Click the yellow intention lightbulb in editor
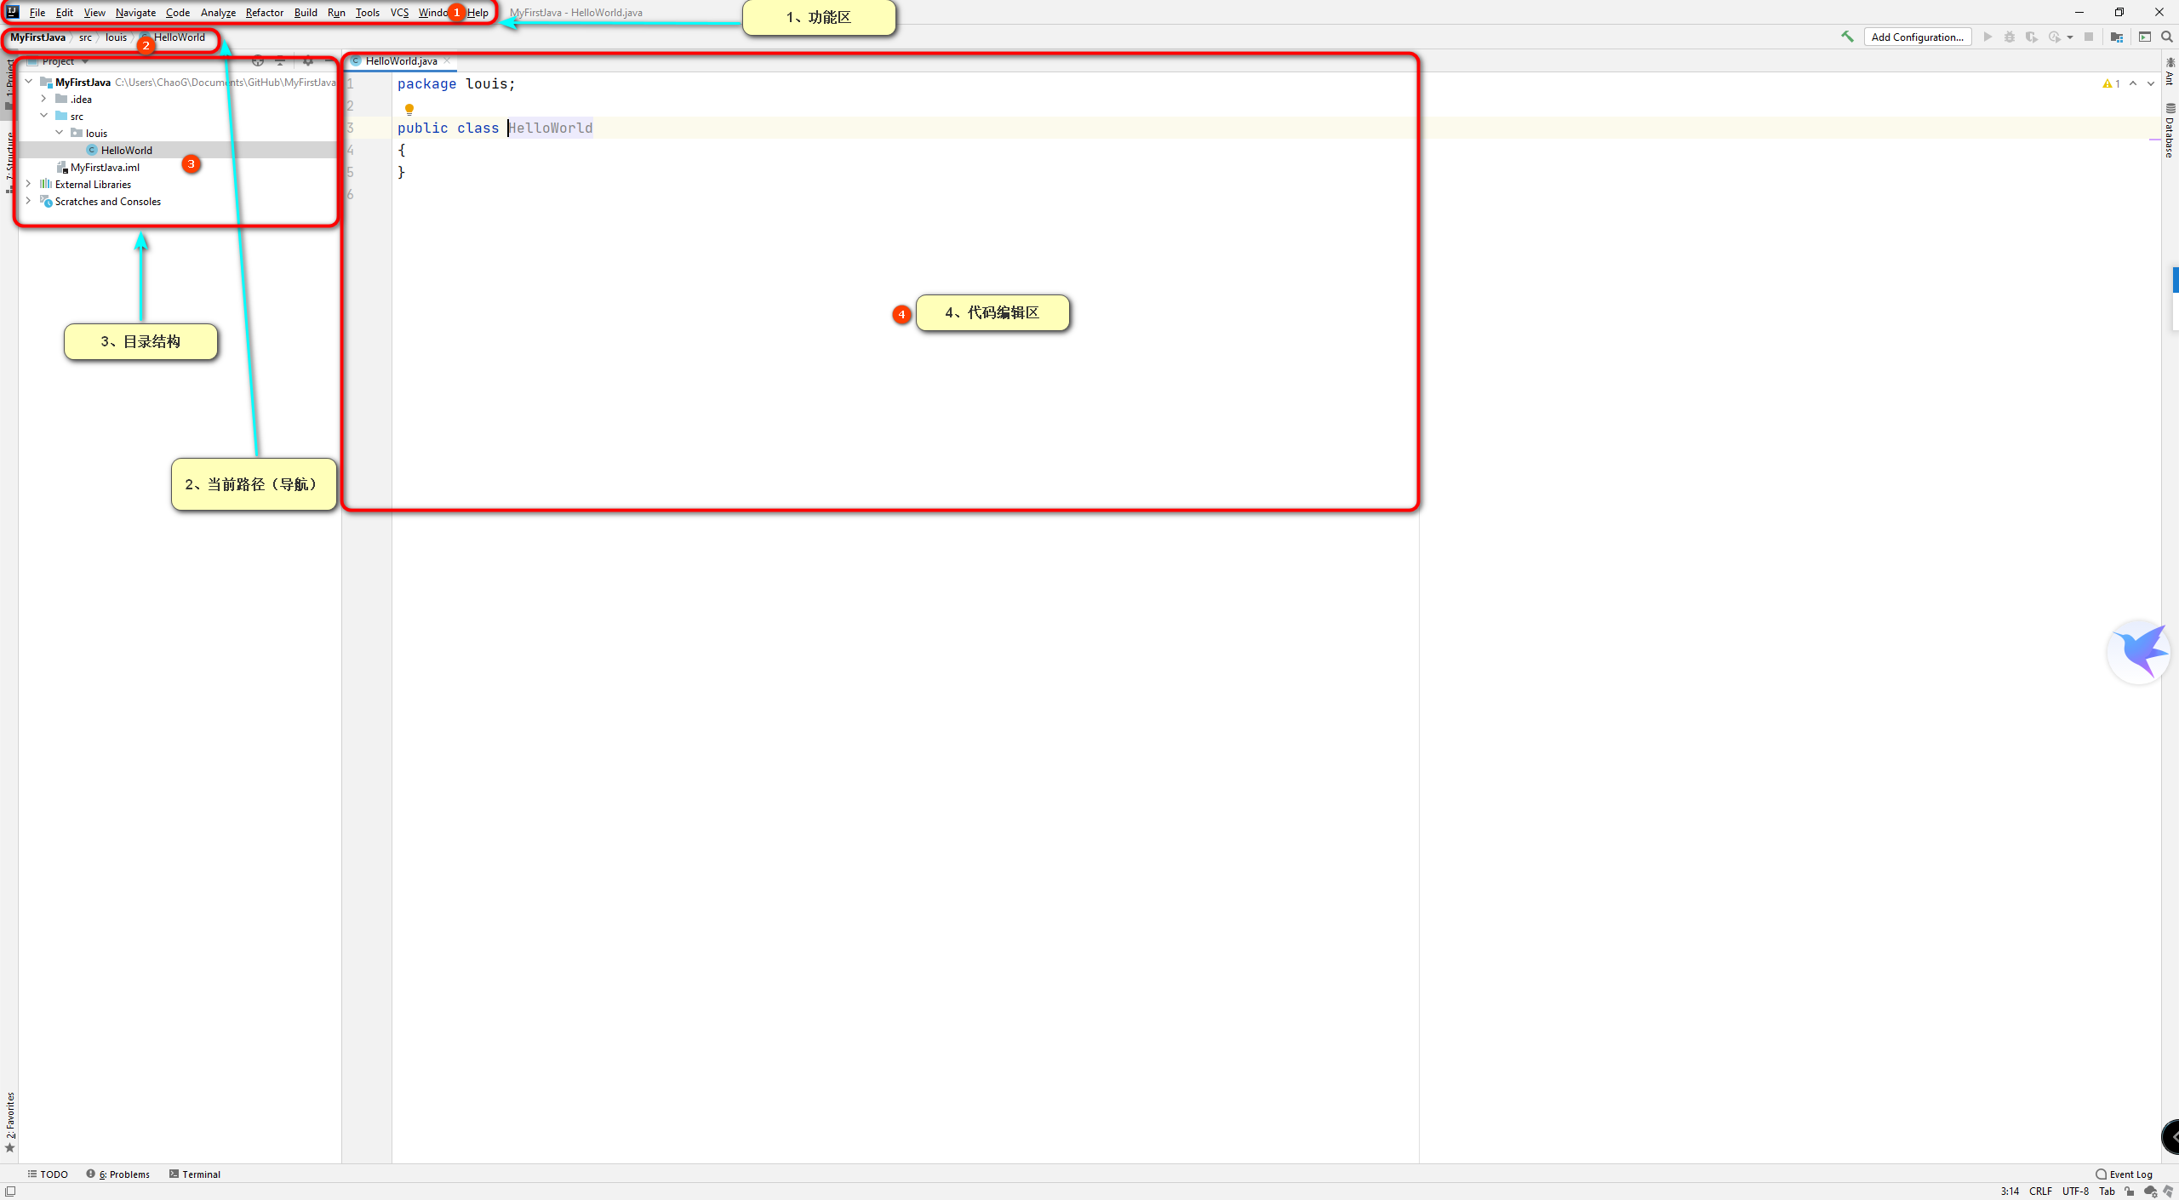The image size is (2179, 1200). coord(409,109)
